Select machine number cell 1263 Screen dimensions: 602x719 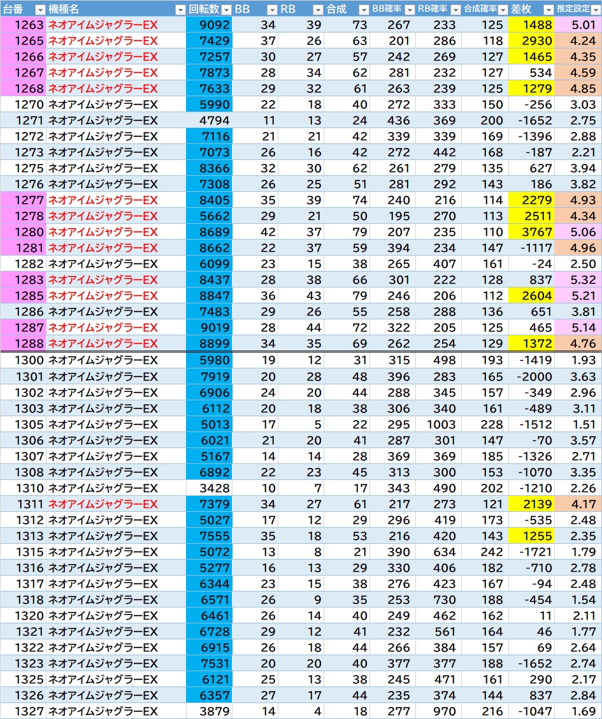24,25
